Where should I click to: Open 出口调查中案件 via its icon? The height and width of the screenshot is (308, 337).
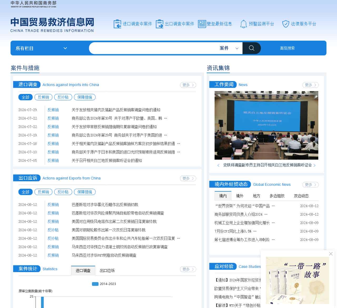coord(160,23)
